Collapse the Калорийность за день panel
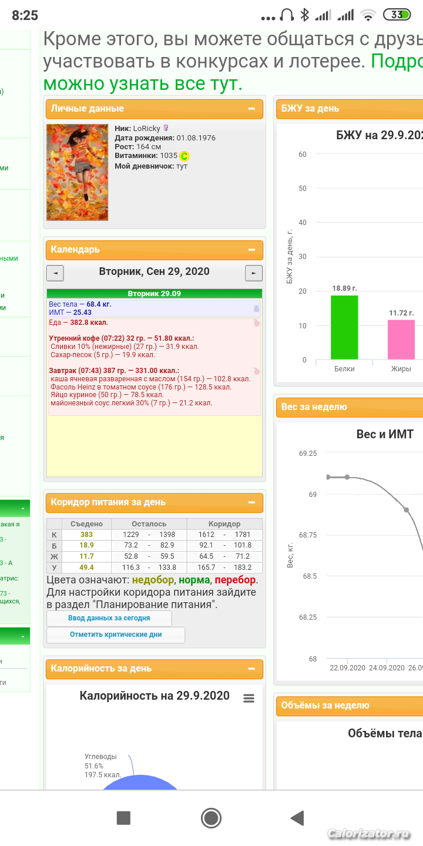This screenshot has width=423, height=846. (251, 669)
